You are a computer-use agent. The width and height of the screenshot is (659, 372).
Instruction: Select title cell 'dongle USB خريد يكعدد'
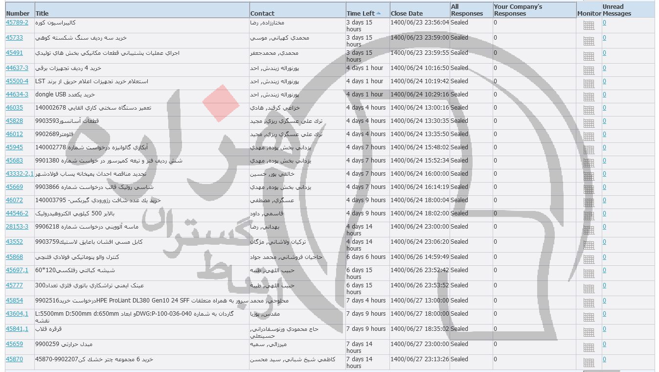[x=65, y=94]
